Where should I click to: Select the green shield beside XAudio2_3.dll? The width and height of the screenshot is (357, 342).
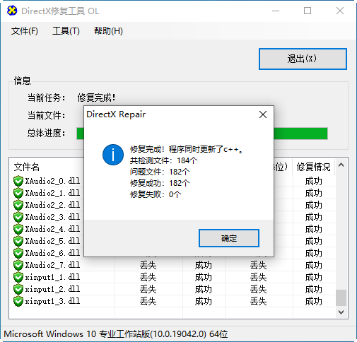[x=18, y=217]
